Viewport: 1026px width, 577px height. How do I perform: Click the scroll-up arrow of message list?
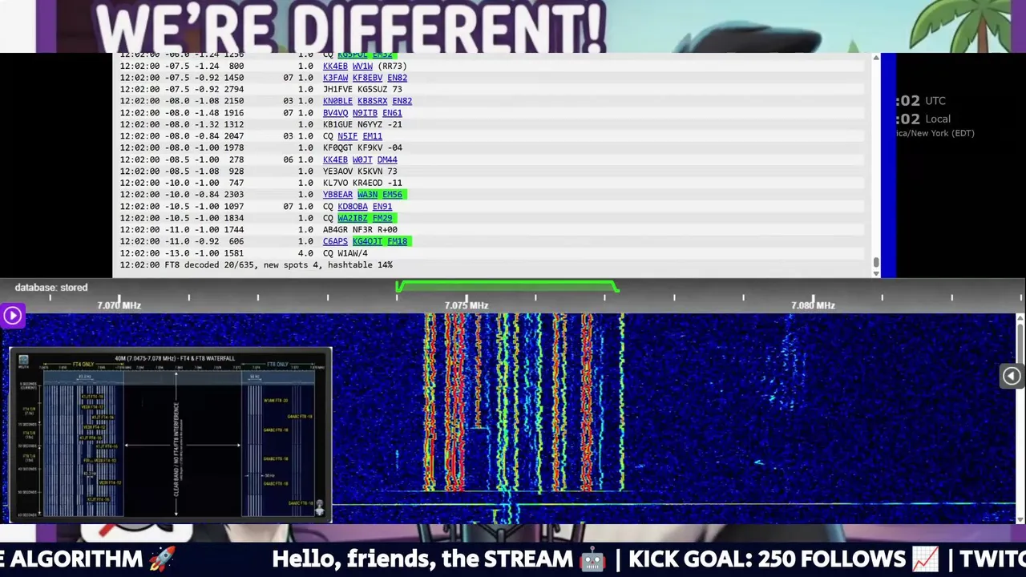tap(875, 57)
